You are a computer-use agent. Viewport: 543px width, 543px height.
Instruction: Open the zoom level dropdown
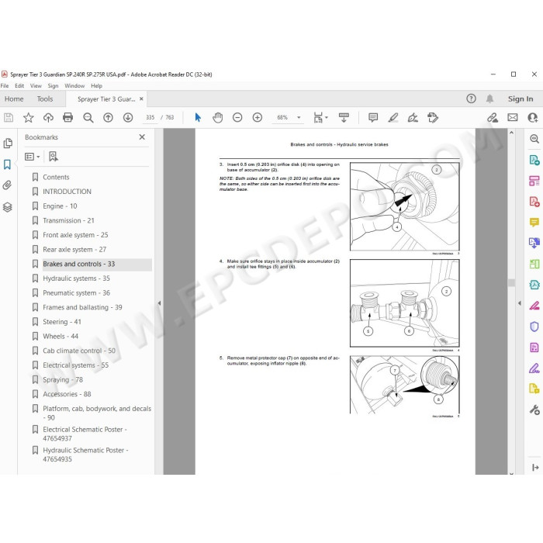coord(299,118)
